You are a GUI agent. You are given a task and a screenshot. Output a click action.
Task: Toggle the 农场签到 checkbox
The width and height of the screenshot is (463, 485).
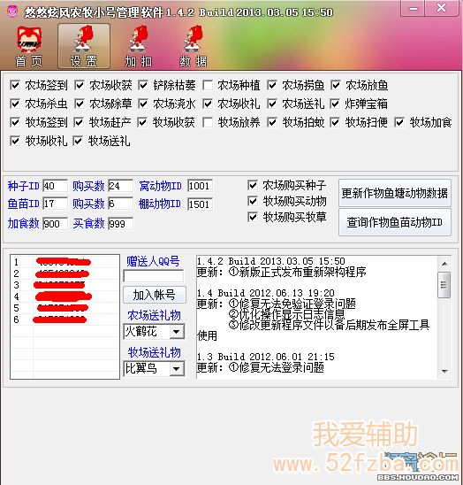click(15, 85)
